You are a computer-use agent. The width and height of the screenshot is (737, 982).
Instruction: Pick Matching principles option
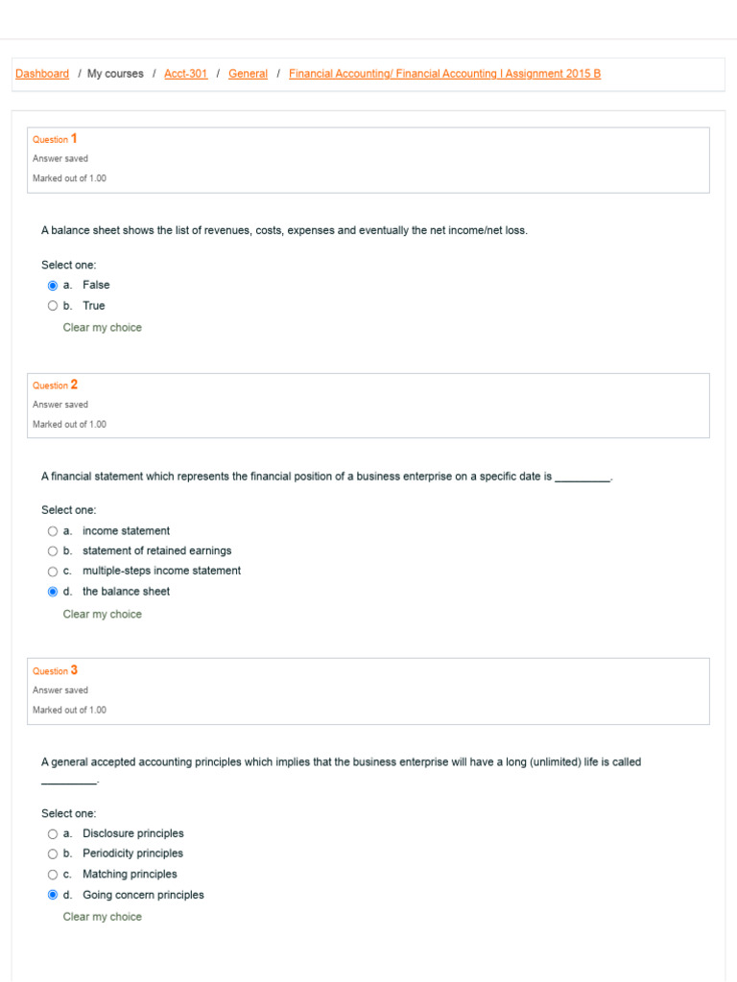pos(53,875)
